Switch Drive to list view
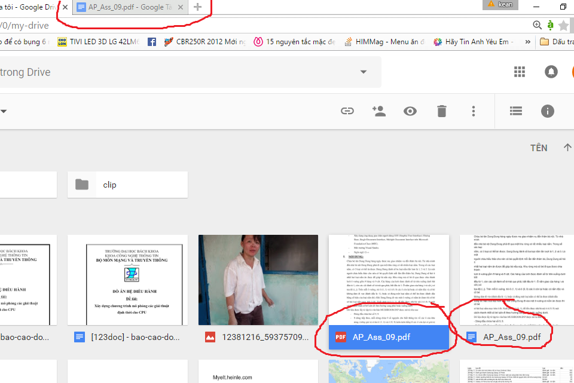574x383 pixels. tap(515, 111)
